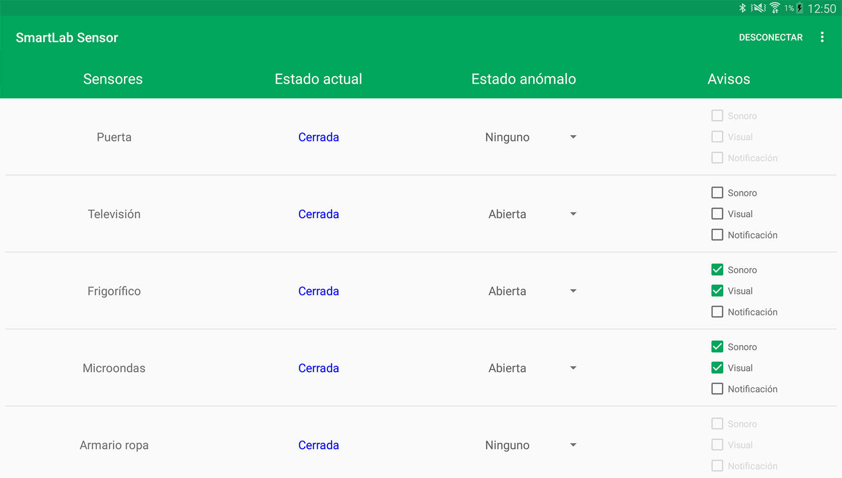The height and width of the screenshot is (478, 842).
Task: Check Notificación for Televisión
Action: coord(717,235)
